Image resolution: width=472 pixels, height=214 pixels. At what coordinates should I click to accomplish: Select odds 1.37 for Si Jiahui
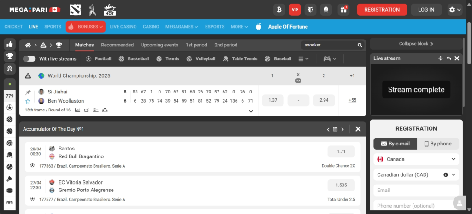273,100
